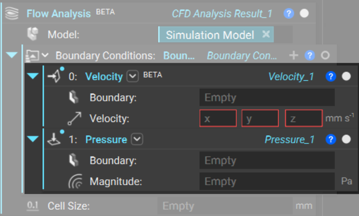This screenshot has height=216, width=359.
Task: Collapse the Velocity condition triangle
Action: (x=33, y=76)
